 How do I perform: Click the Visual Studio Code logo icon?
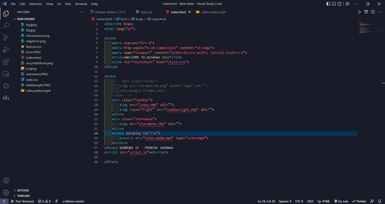[4, 4]
